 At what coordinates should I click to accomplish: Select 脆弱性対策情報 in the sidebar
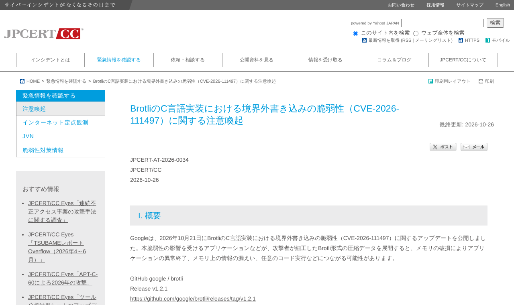coord(61,150)
